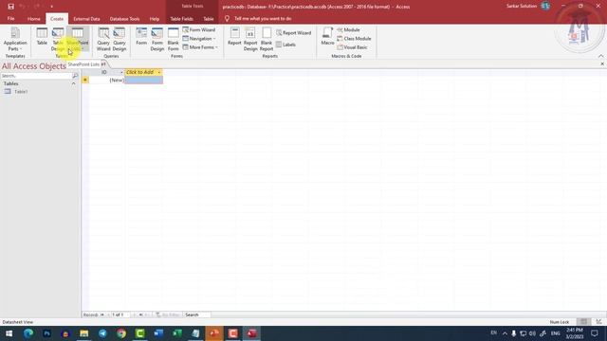Open the Database Tools tab
Image resolution: width=607 pixels, height=341 pixels.
coord(124,19)
